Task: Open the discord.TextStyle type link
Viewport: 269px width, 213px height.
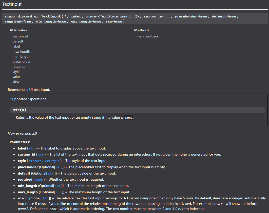Action: [x=44, y=161]
